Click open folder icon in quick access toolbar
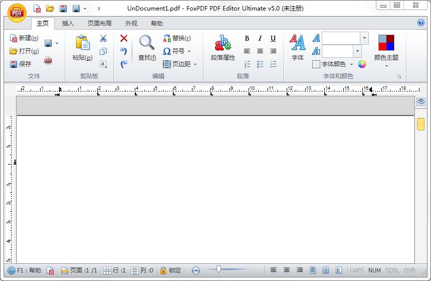 coord(50,9)
